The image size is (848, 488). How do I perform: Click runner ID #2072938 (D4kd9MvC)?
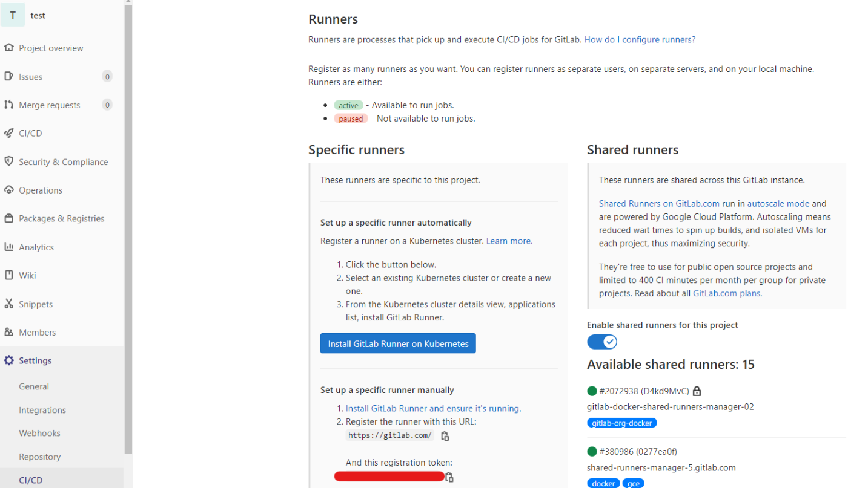coord(644,391)
